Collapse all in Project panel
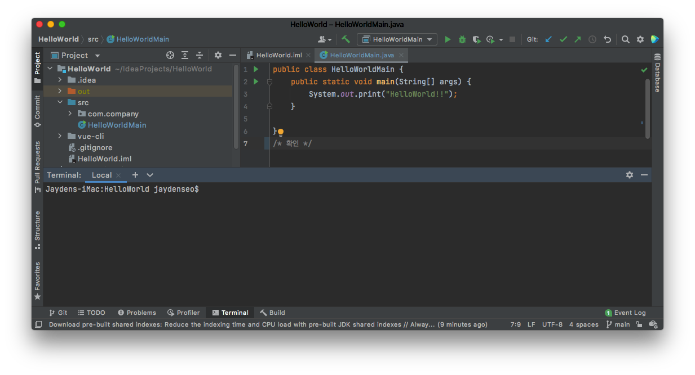Viewport: 695px width, 375px height. 200,55
